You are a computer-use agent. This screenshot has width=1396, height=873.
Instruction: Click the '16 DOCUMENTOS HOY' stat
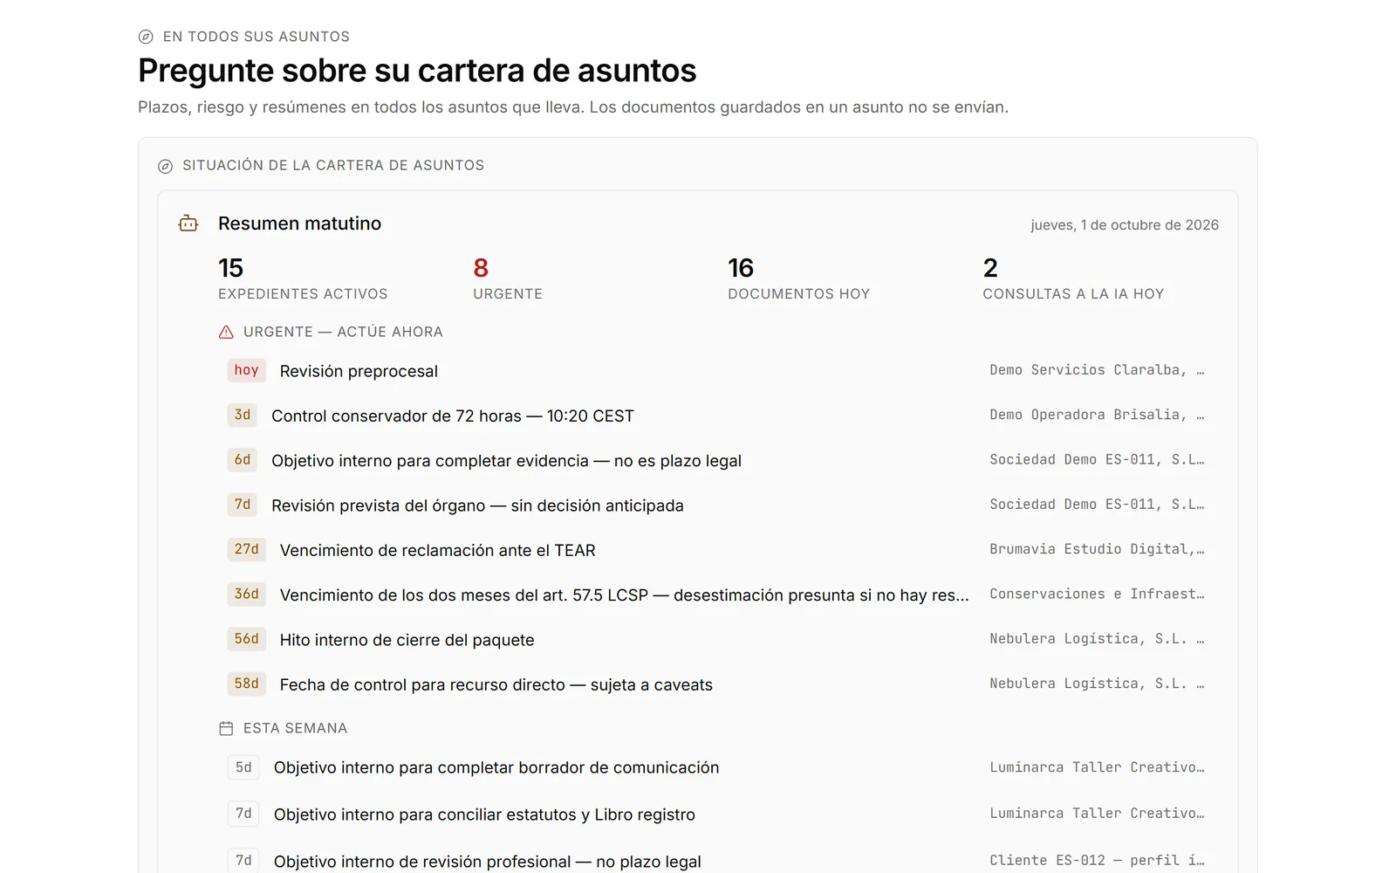tap(798, 278)
